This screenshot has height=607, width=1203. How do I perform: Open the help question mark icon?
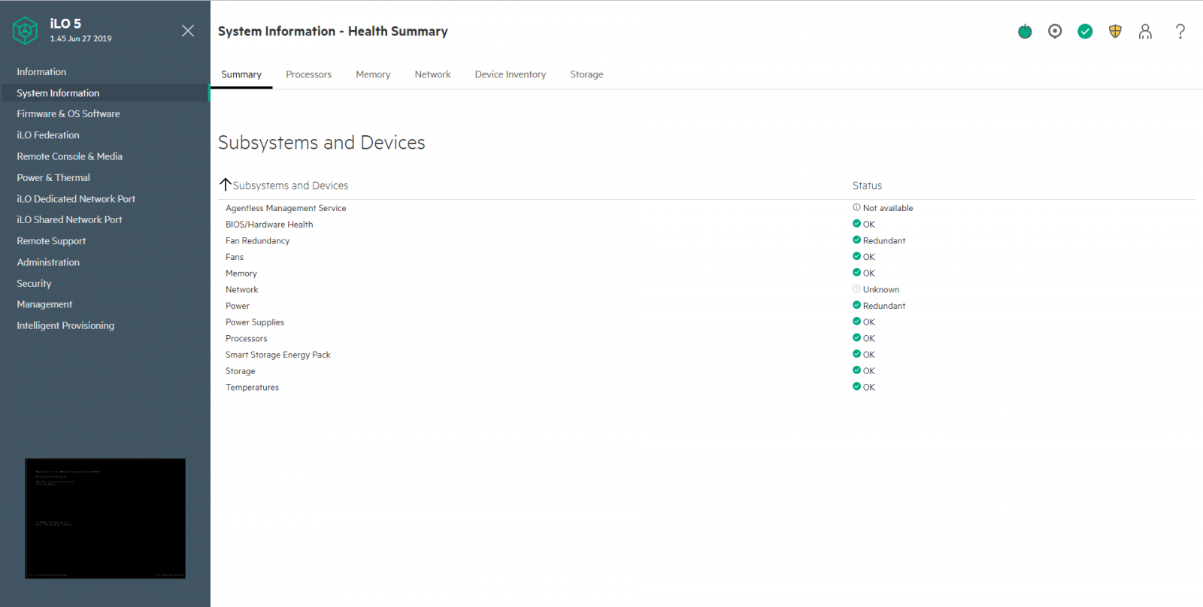pyautogui.click(x=1180, y=32)
